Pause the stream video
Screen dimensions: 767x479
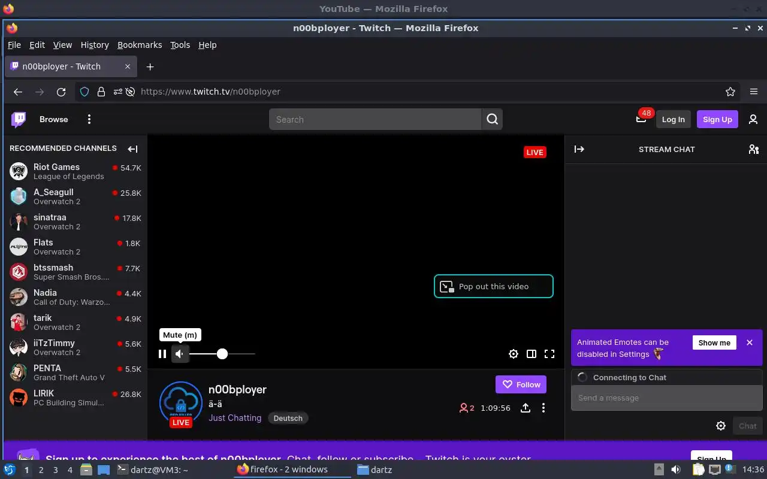click(162, 354)
